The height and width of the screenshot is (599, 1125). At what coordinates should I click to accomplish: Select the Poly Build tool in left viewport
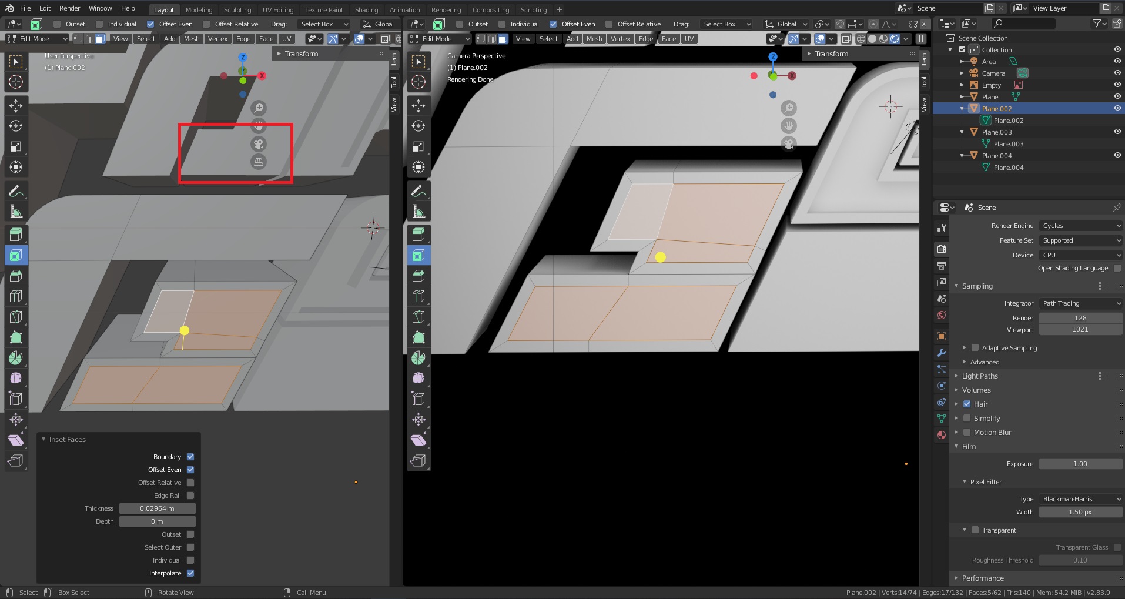tap(16, 337)
